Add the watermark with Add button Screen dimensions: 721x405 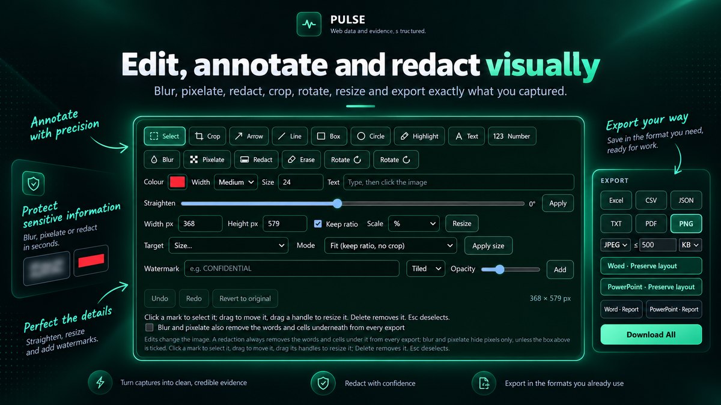560,269
